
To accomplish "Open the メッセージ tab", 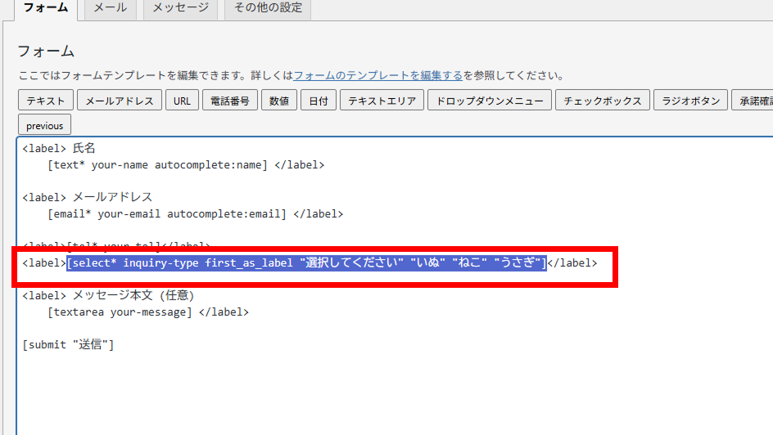I will click(x=180, y=8).
